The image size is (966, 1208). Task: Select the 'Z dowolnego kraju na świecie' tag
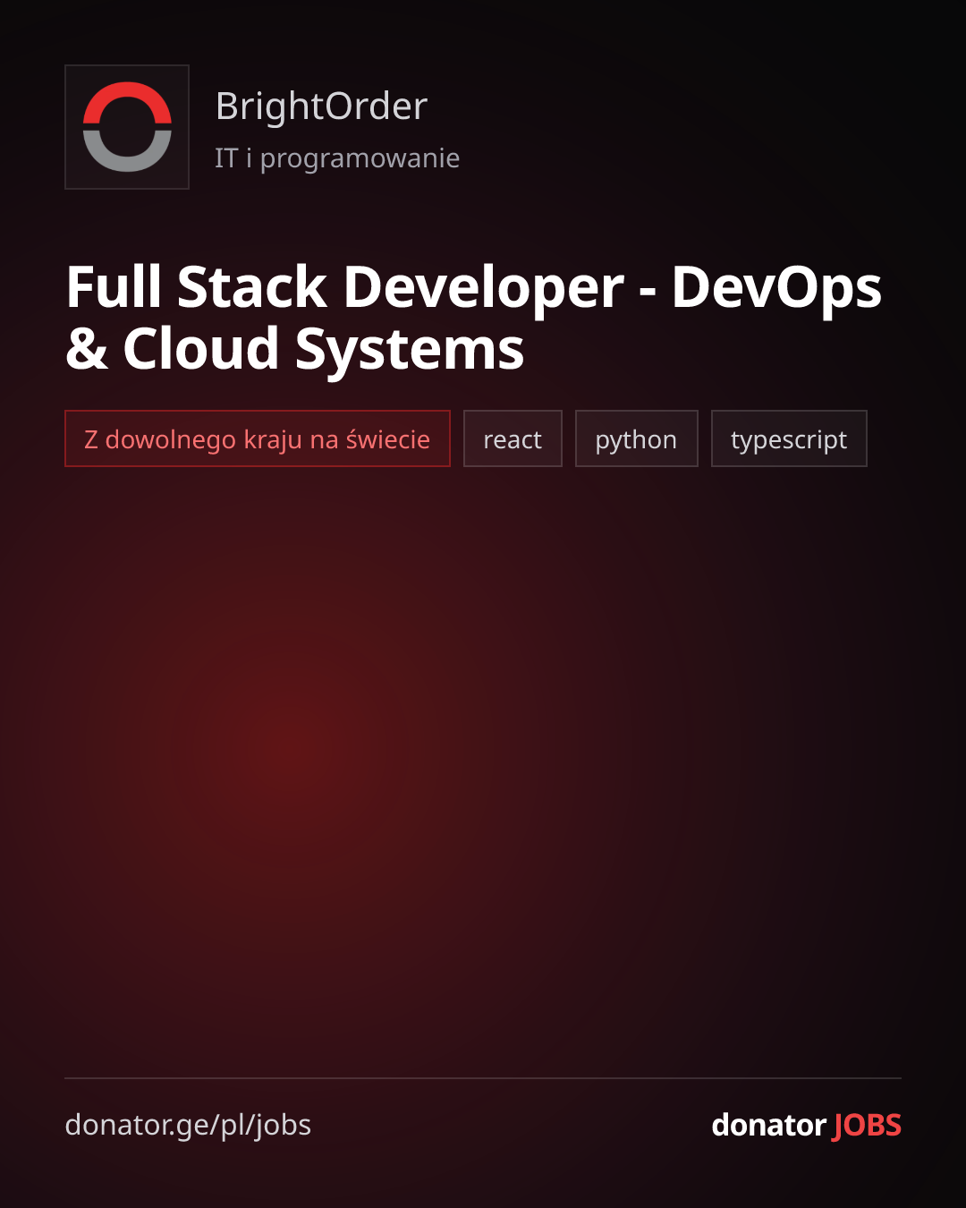[258, 438]
